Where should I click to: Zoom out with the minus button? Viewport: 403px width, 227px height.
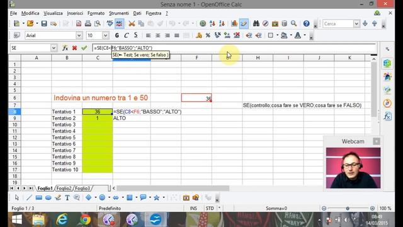324,208
